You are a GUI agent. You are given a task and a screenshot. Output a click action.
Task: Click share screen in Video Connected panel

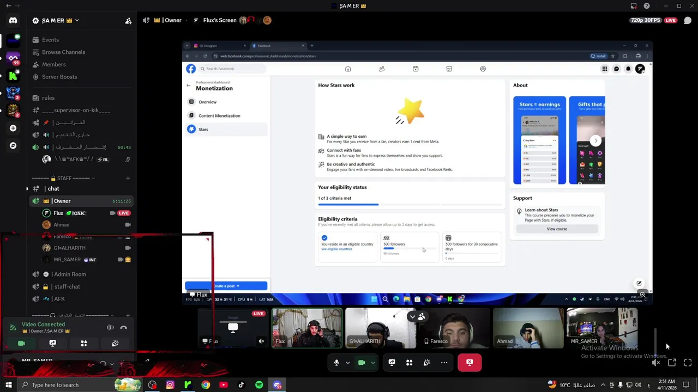(x=52, y=344)
